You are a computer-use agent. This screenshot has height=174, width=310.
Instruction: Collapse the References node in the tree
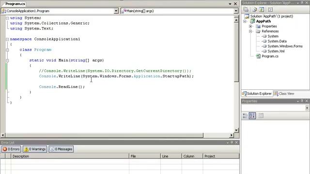coord(250,31)
